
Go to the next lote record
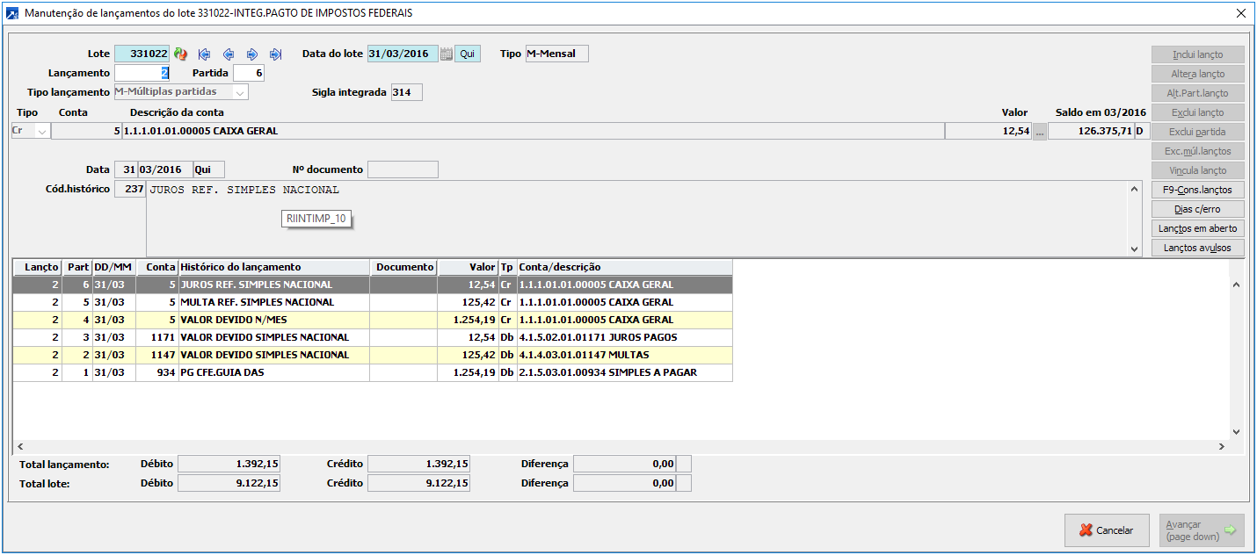[x=252, y=54]
